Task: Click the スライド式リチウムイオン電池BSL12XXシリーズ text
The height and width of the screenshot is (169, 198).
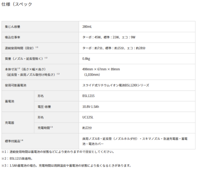Action: pos(116,85)
